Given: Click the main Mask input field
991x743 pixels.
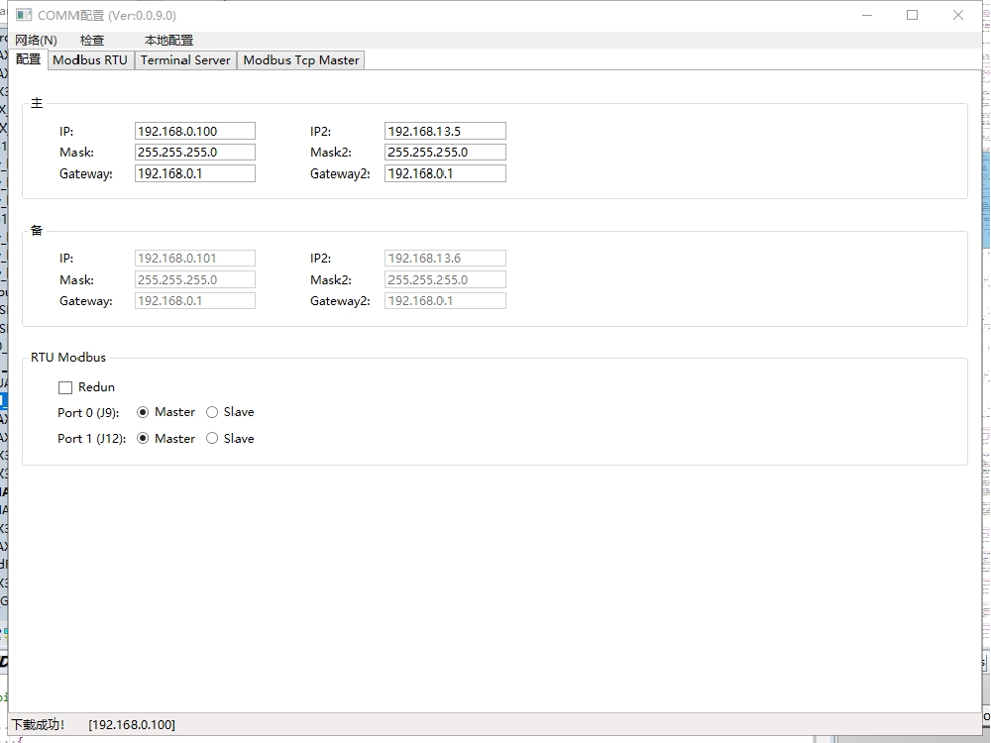Looking at the screenshot, I should (x=195, y=153).
